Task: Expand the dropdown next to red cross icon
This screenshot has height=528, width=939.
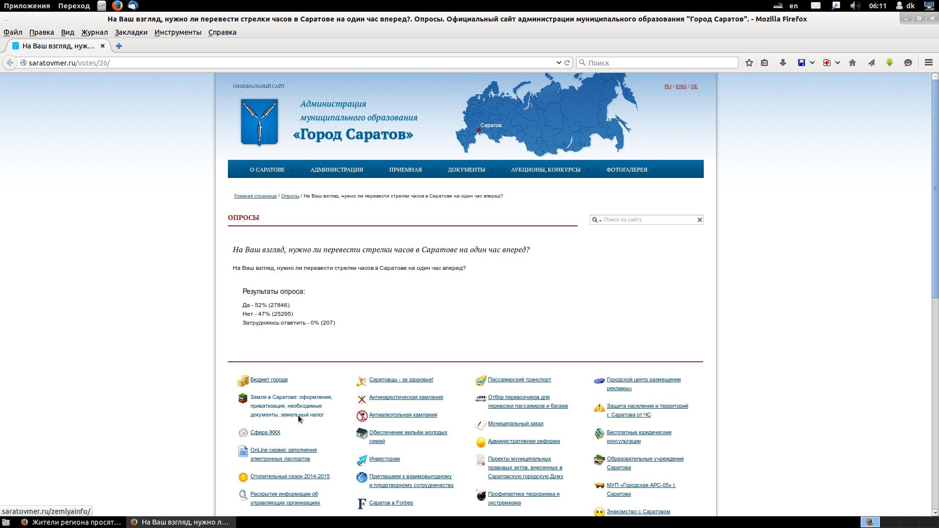Action: (838, 63)
